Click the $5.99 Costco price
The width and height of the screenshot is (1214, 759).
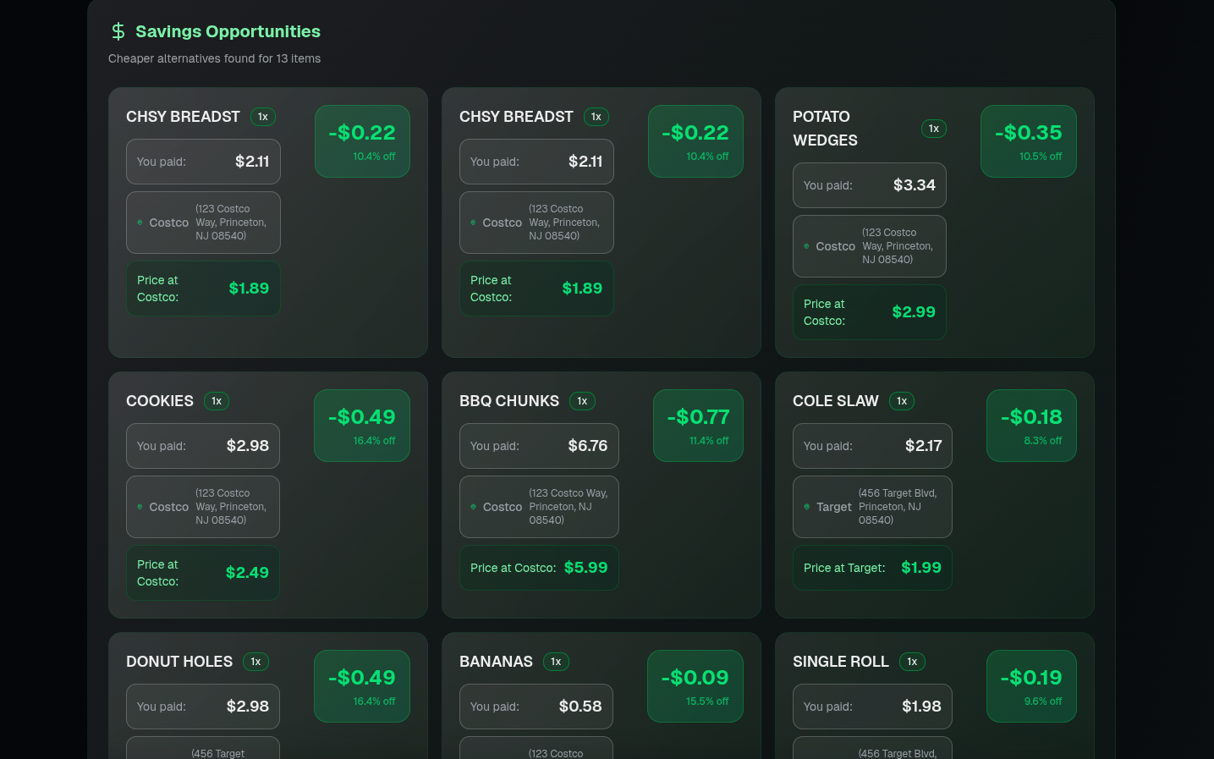(x=586, y=568)
